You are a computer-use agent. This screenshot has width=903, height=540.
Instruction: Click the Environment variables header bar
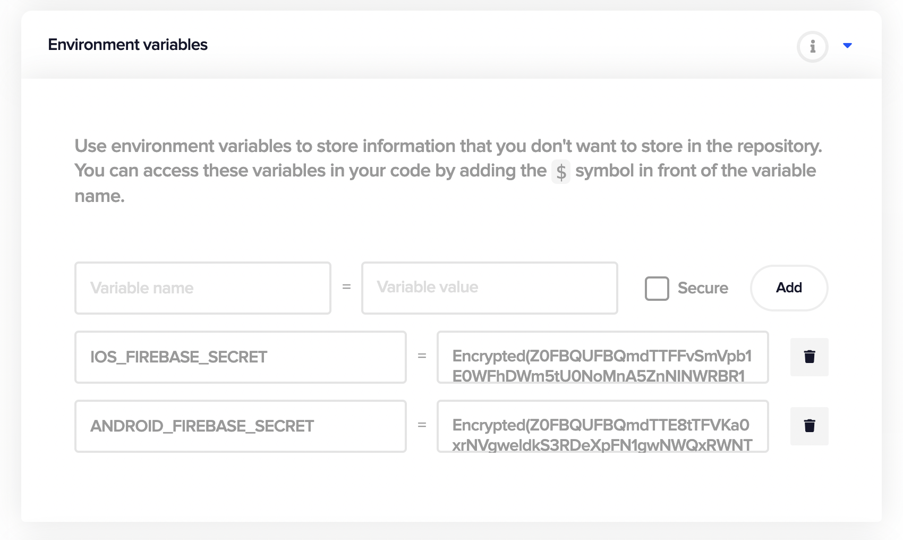[x=478, y=46]
